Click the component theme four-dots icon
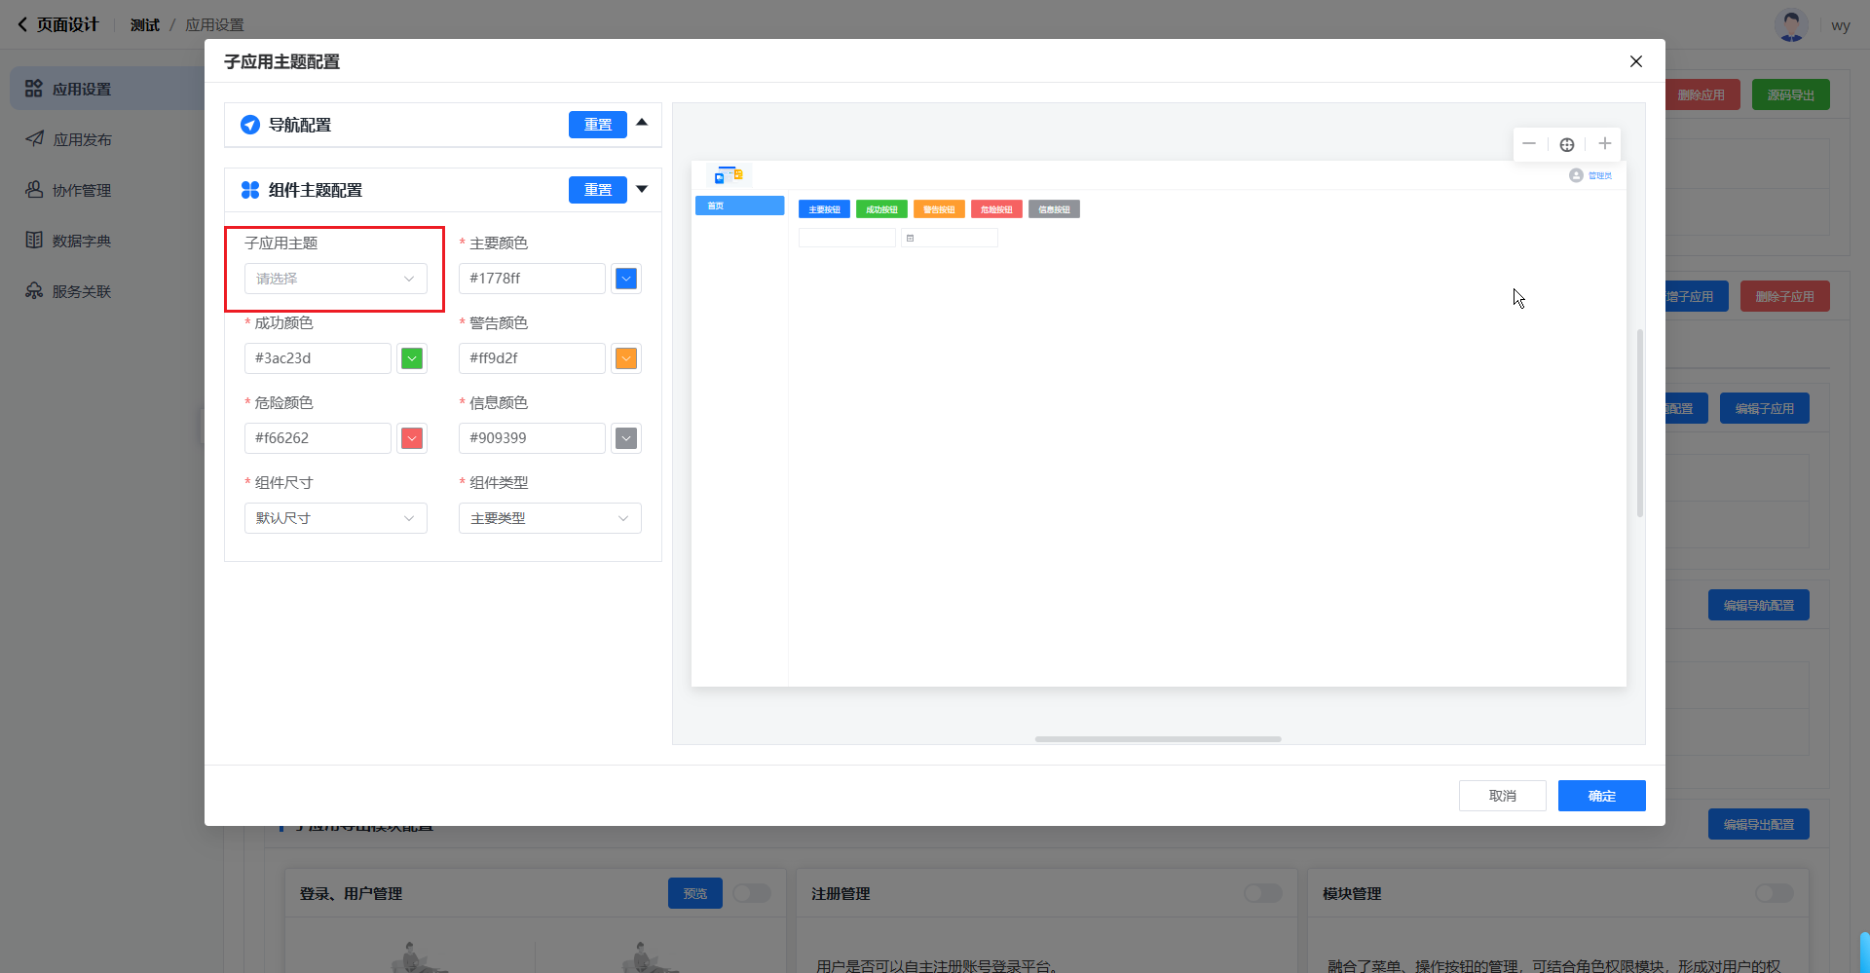This screenshot has width=1870, height=973. pos(250,190)
